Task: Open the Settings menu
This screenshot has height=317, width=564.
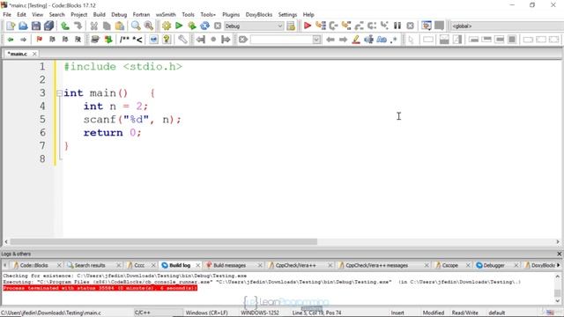Action: point(287,14)
